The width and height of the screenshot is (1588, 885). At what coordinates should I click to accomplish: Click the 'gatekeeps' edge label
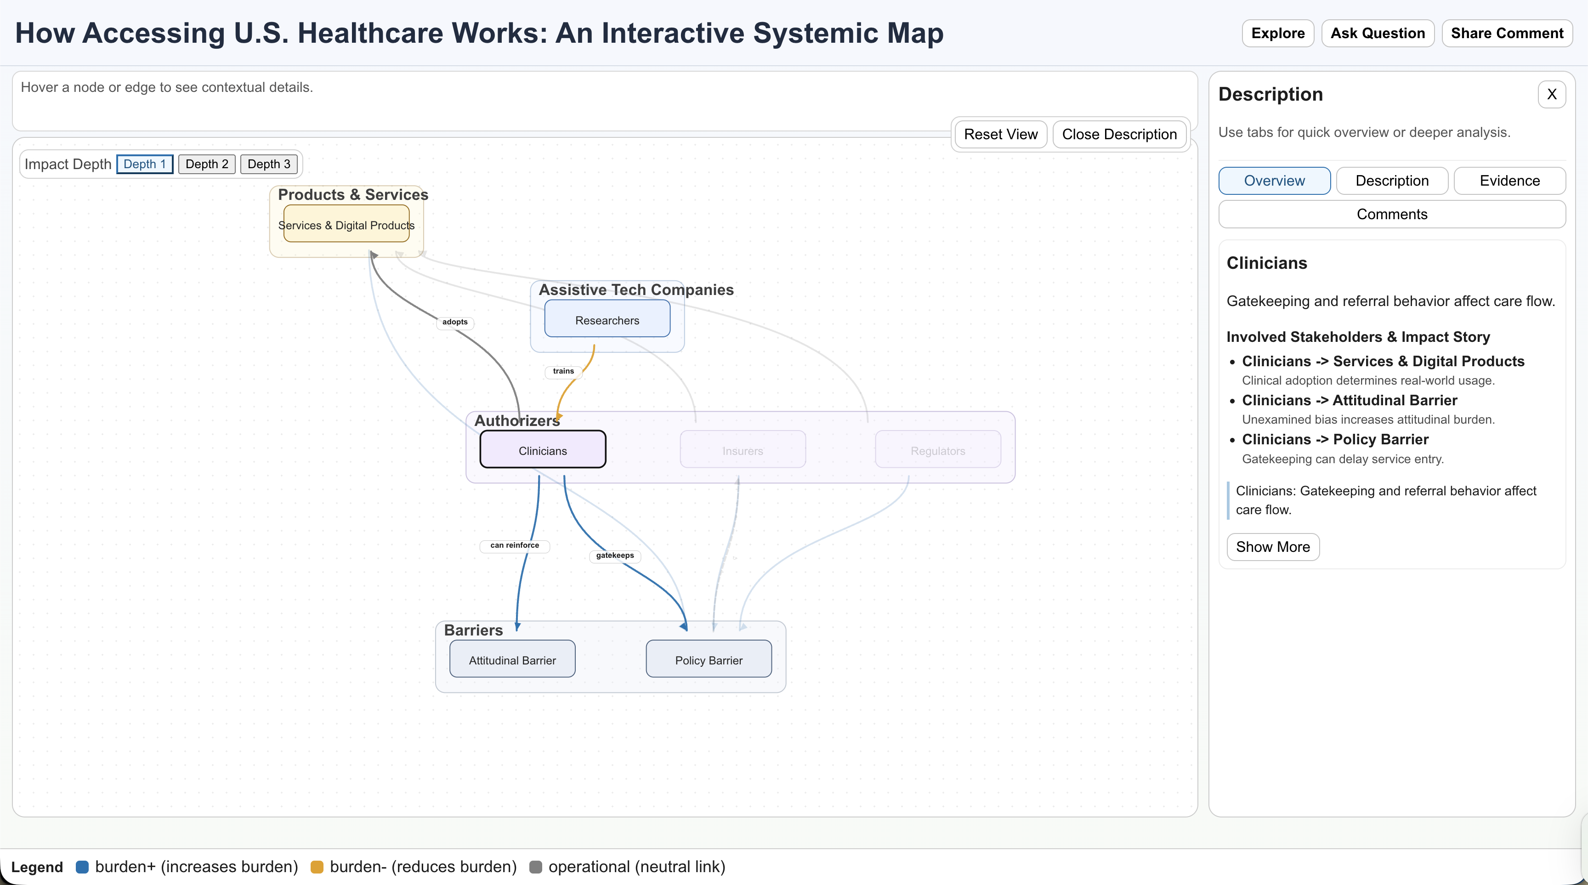(615, 556)
